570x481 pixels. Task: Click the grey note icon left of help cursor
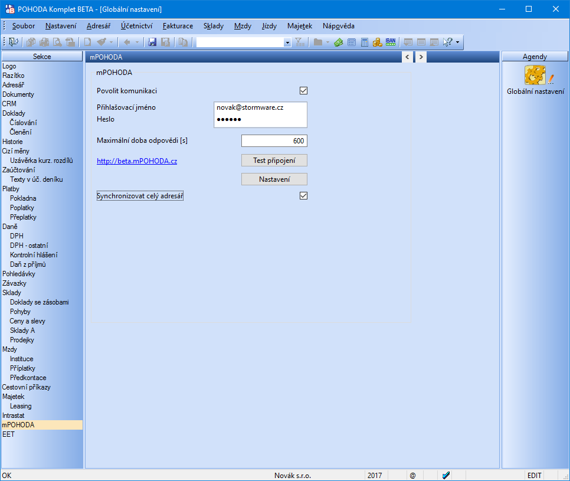[x=434, y=42]
